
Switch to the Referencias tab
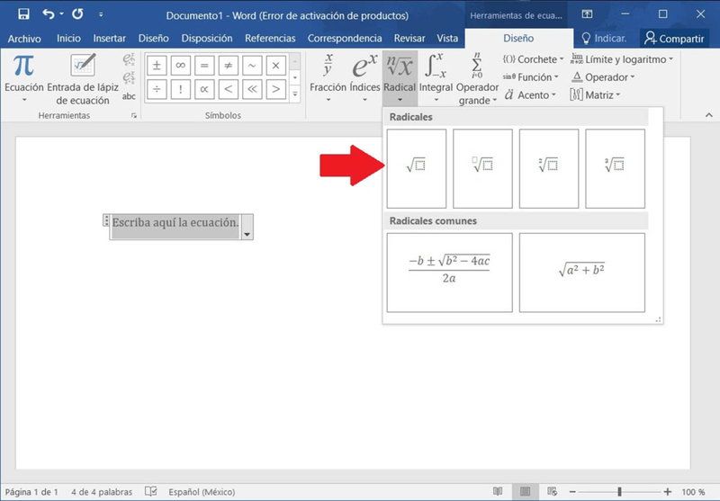(270, 39)
